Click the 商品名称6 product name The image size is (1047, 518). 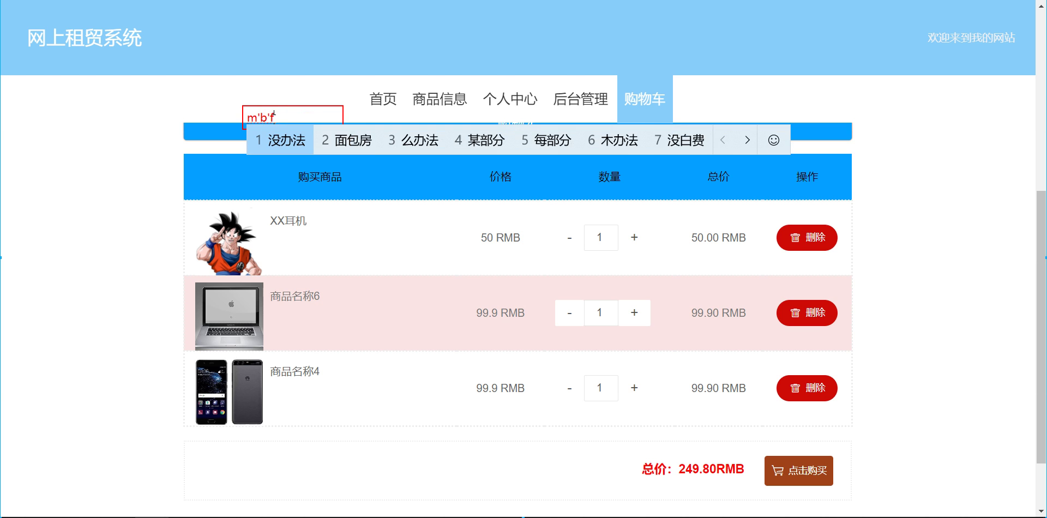(x=295, y=296)
